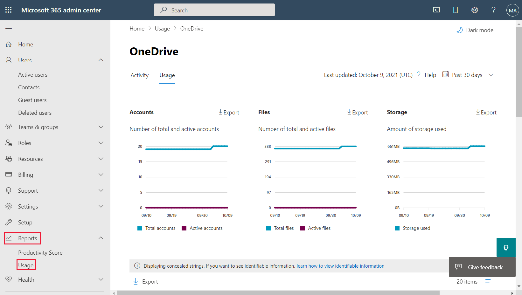
Task: Toggle Active files legend swatch
Action: 302,228
